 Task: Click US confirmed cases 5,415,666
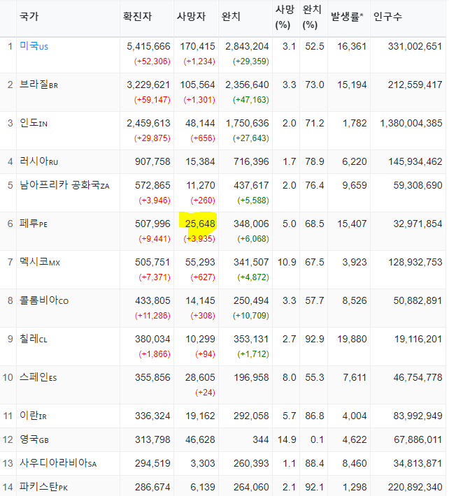click(x=148, y=46)
